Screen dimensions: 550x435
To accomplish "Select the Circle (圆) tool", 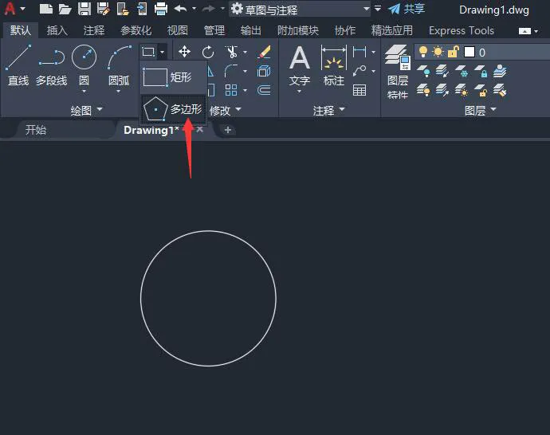I will (x=84, y=65).
